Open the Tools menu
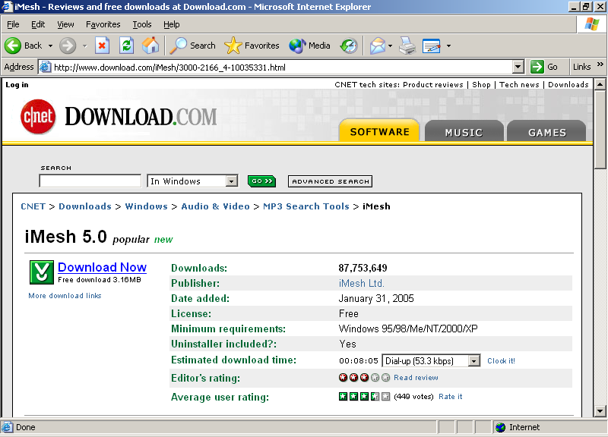 pos(142,24)
